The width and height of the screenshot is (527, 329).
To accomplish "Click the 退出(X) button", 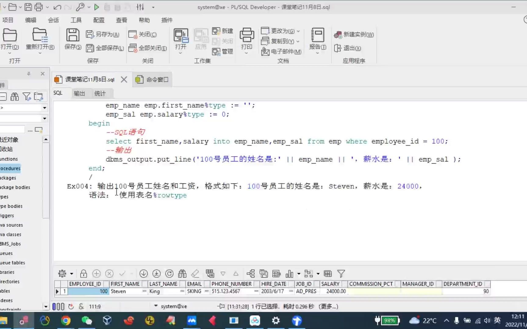I will coord(347,48).
